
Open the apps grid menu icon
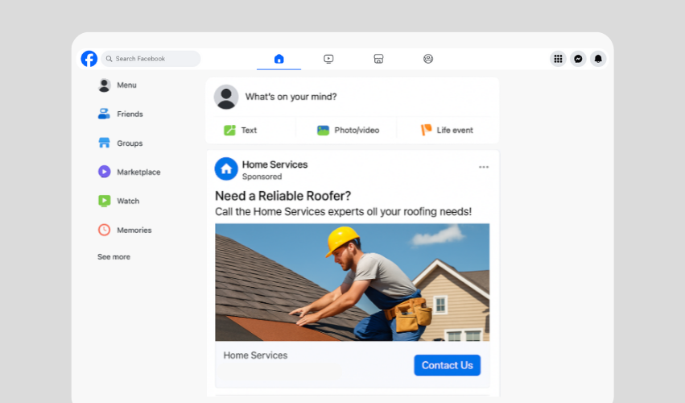pyautogui.click(x=558, y=59)
